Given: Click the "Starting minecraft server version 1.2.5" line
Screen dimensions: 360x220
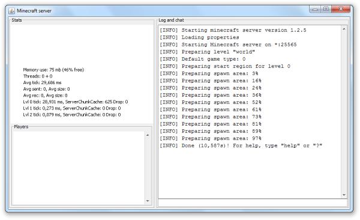Looking at the screenshot, I should click(233, 30).
